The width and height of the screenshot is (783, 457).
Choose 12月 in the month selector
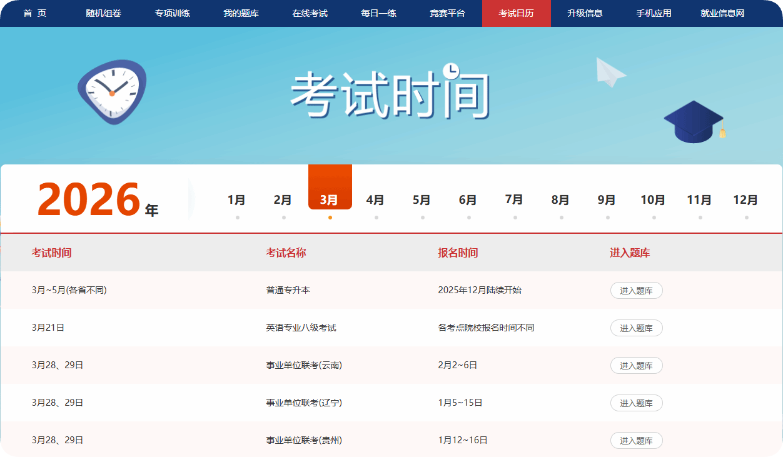click(745, 200)
